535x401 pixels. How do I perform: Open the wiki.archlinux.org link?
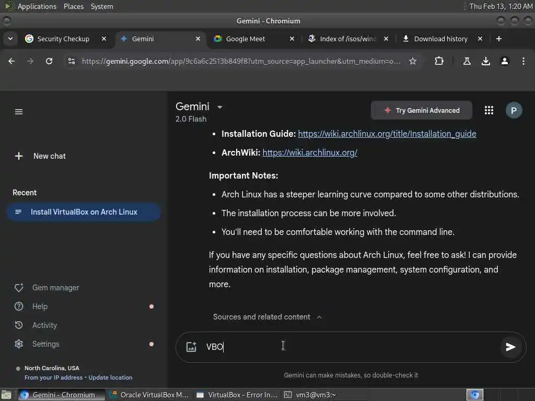pyautogui.click(x=310, y=152)
